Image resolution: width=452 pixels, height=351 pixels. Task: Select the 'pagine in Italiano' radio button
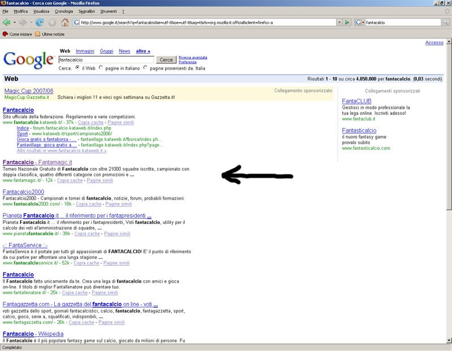point(101,68)
